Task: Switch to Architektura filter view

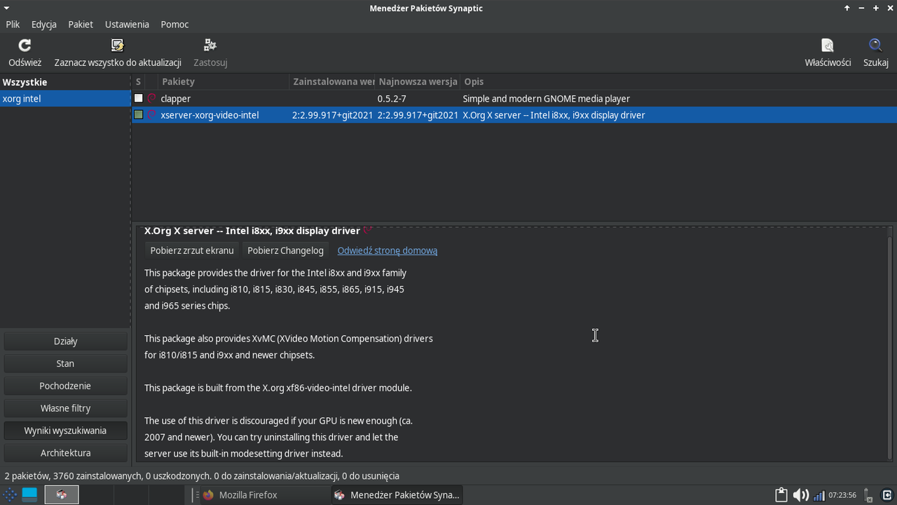Action: click(x=66, y=453)
